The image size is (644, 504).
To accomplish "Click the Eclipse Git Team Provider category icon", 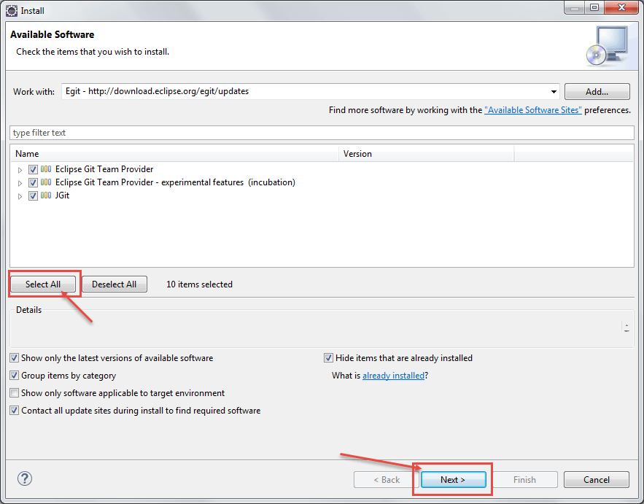I will click(x=46, y=169).
